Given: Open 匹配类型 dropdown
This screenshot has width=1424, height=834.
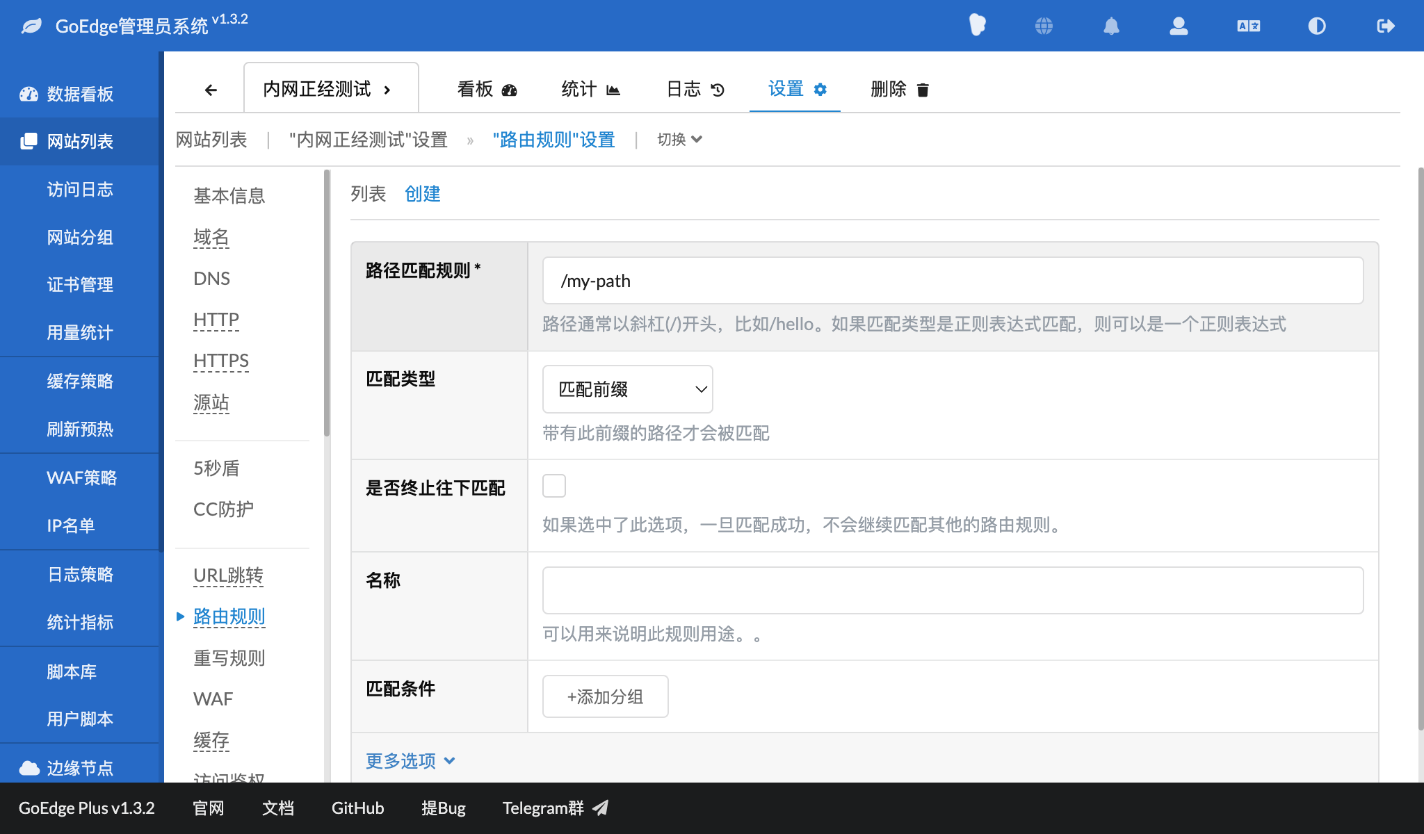Looking at the screenshot, I should [627, 389].
